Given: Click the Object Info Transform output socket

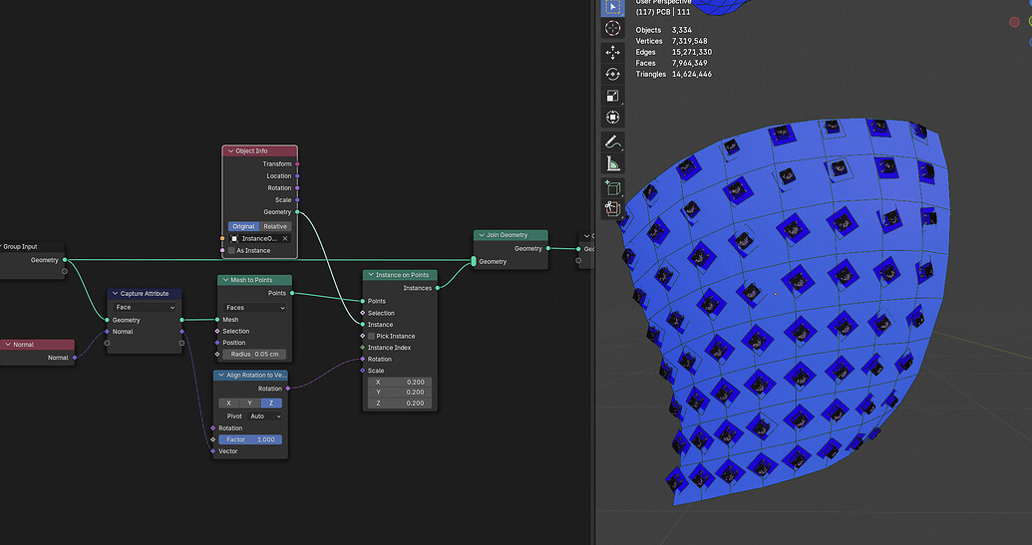Looking at the screenshot, I should 297,163.
